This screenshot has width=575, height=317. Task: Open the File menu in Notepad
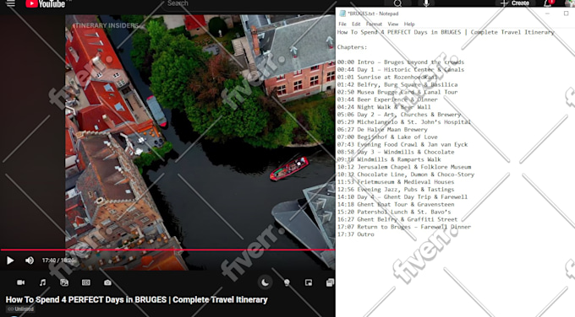[x=342, y=24]
